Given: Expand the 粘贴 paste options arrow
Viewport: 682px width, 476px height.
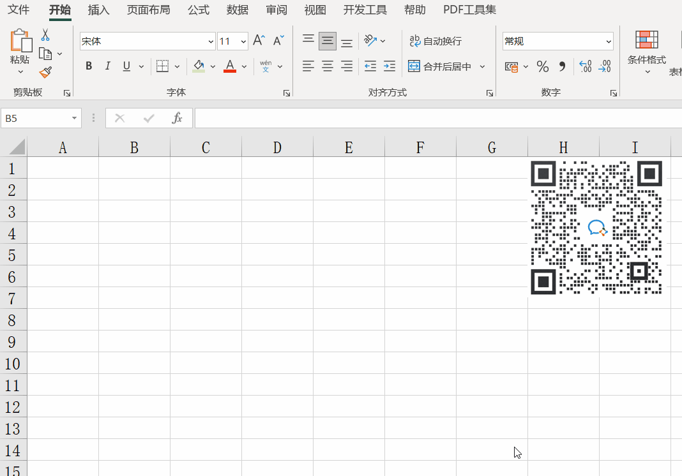Looking at the screenshot, I should (20, 71).
